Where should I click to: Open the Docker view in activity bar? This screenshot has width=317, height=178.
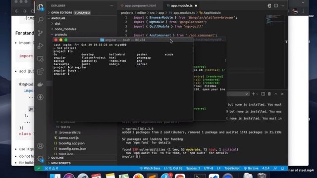click(41, 85)
